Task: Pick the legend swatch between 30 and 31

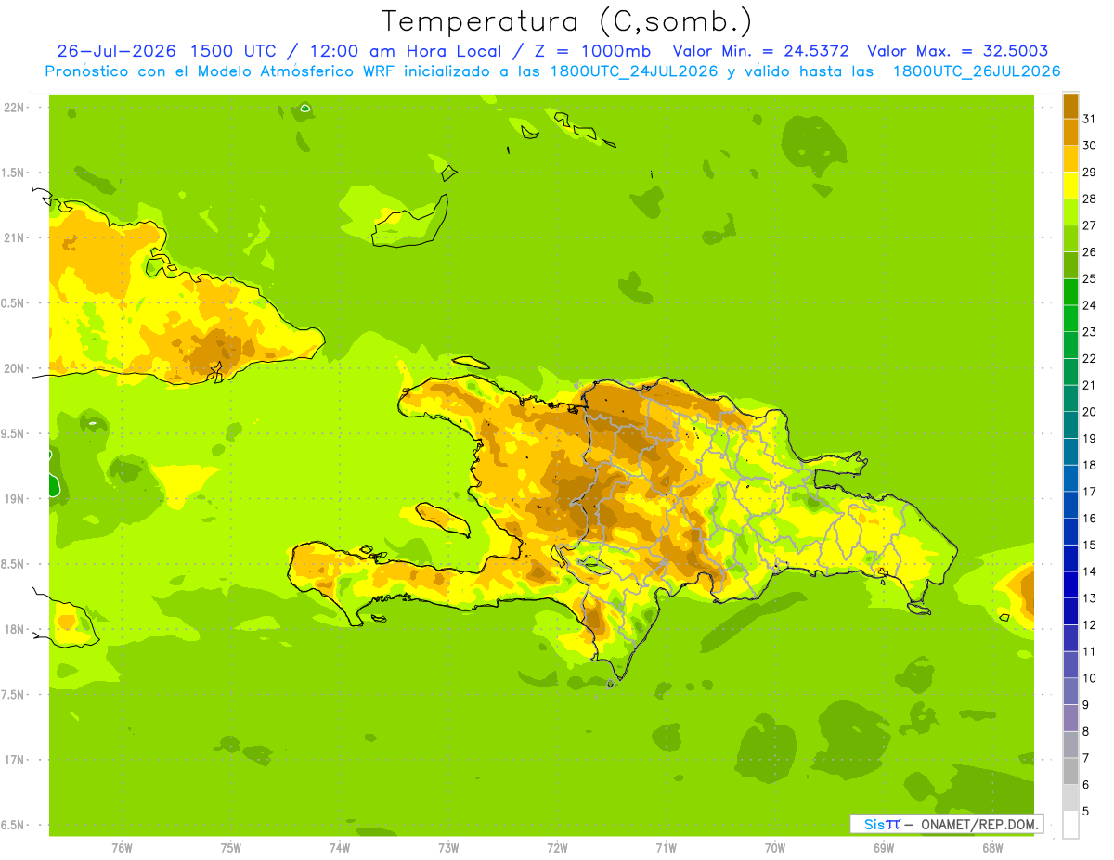Action: click(1070, 132)
